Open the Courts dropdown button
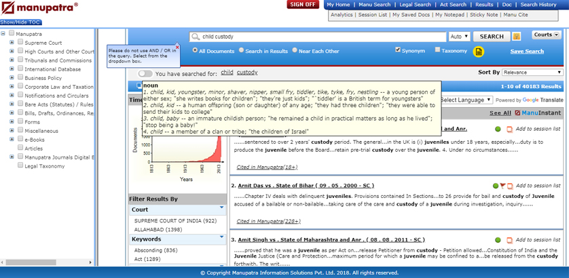The image size is (569, 278). [x=547, y=35]
